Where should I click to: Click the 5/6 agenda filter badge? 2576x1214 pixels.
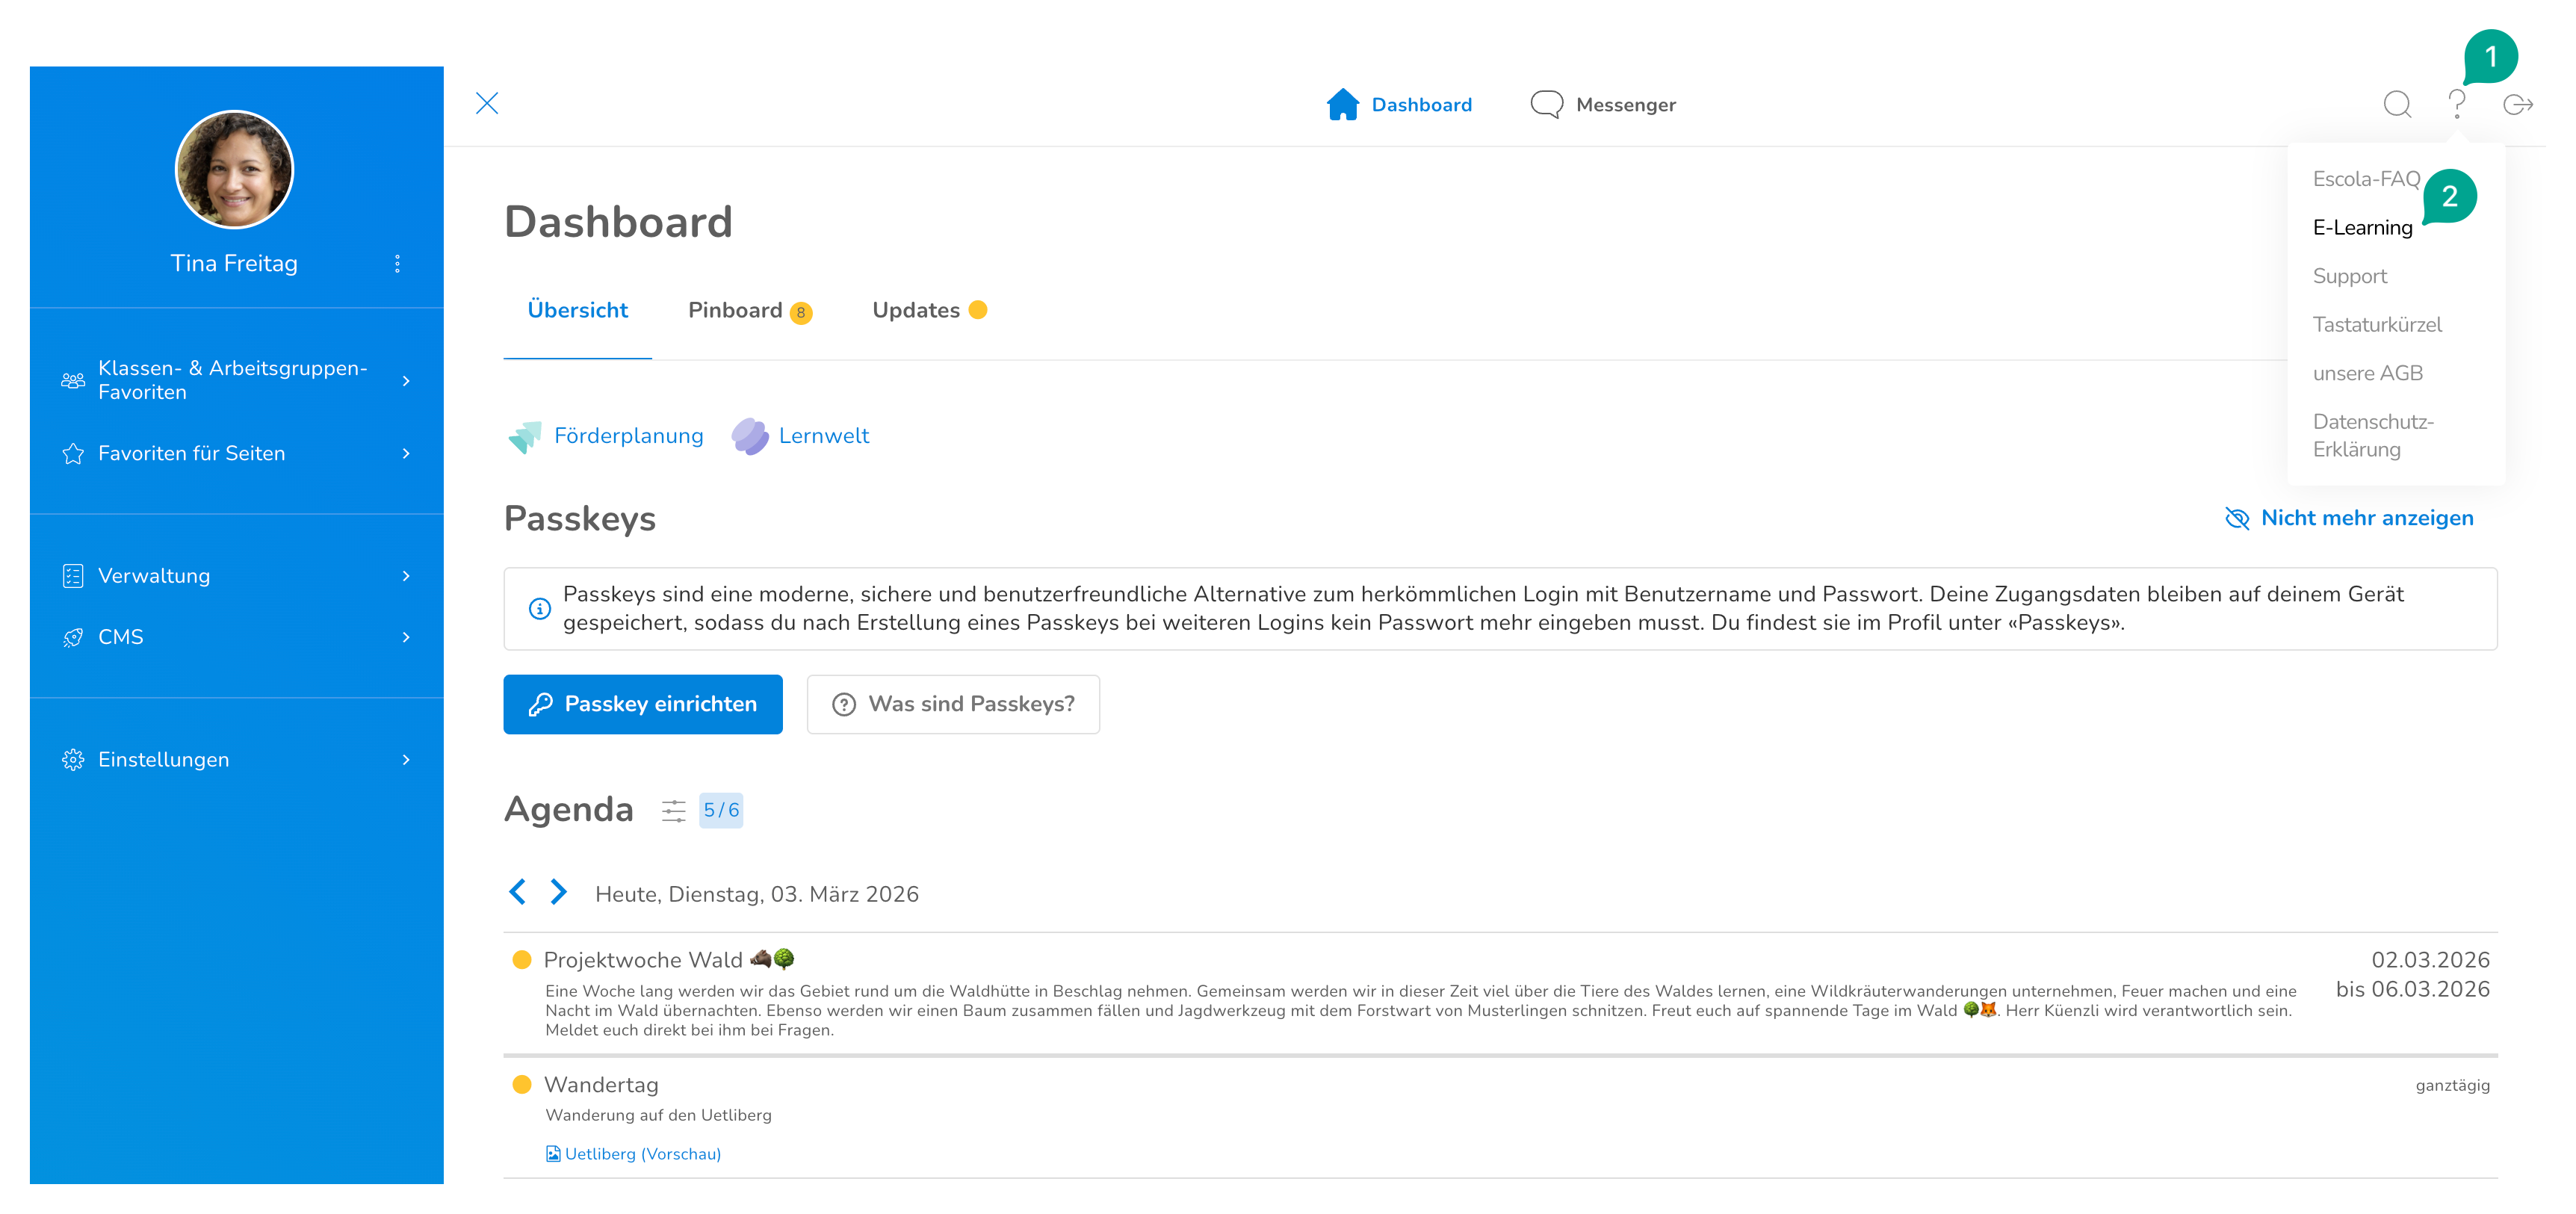(x=720, y=810)
